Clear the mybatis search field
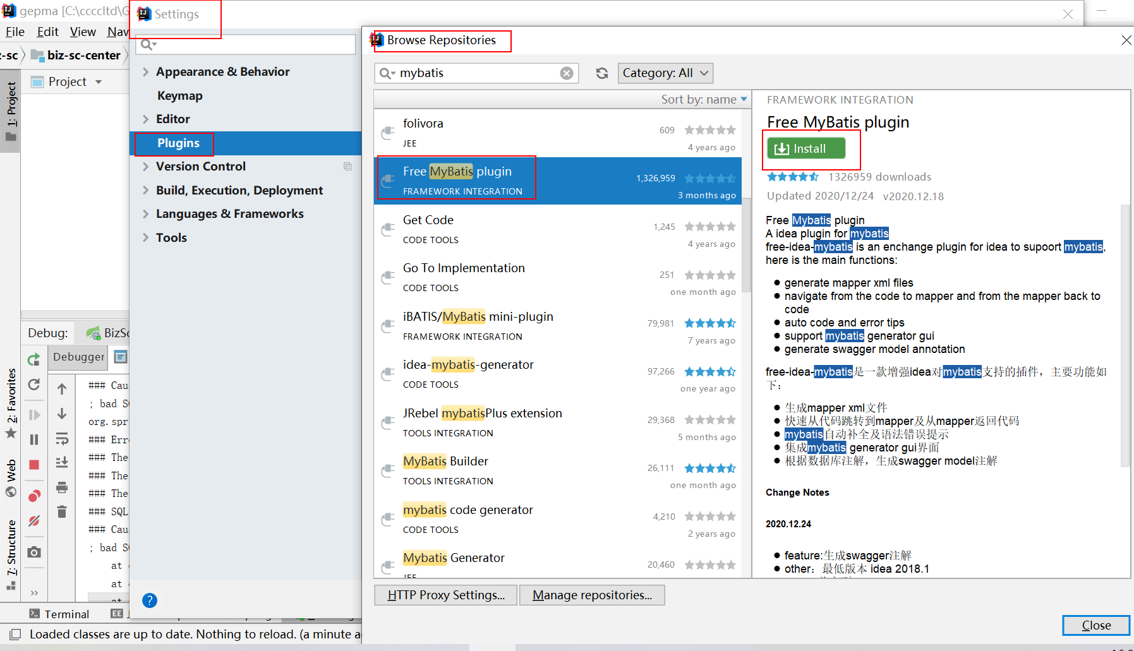1134x651 pixels. click(x=567, y=73)
